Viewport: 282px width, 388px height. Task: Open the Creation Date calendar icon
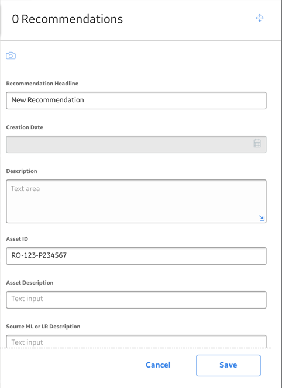pyautogui.click(x=257, y=144)
